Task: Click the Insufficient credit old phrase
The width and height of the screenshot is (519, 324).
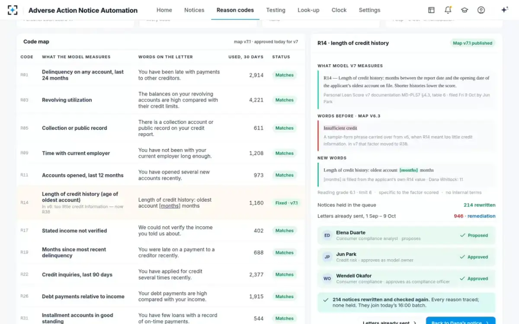Action: [x=340, y=128]
